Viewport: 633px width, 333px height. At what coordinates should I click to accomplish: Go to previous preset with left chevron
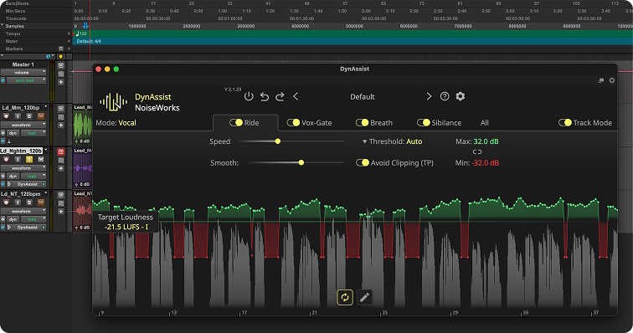[296, 96]
